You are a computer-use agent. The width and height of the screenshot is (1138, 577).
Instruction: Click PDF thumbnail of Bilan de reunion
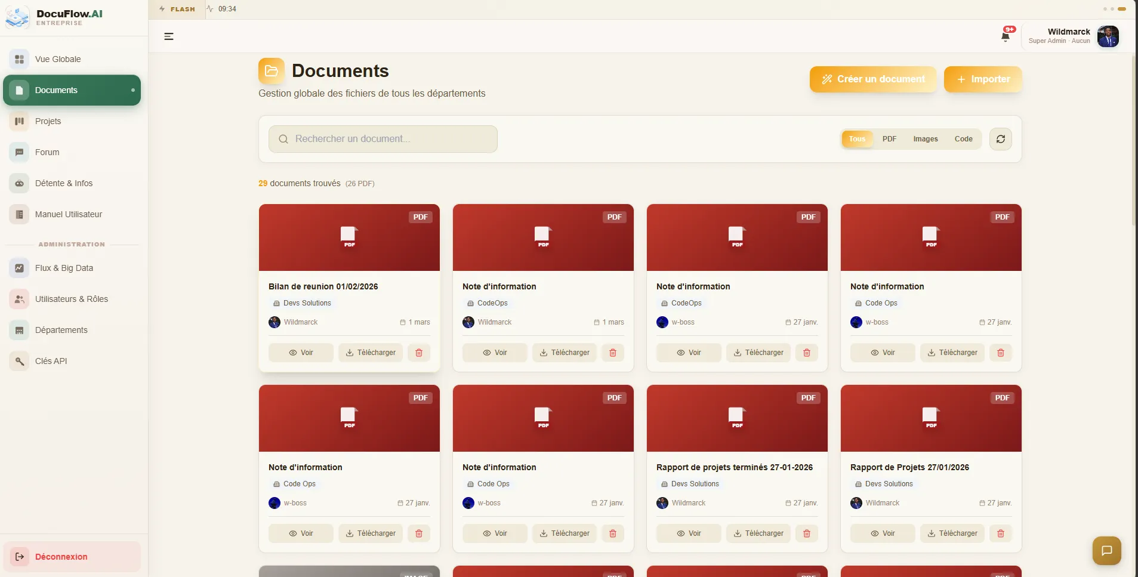[349, 237]
